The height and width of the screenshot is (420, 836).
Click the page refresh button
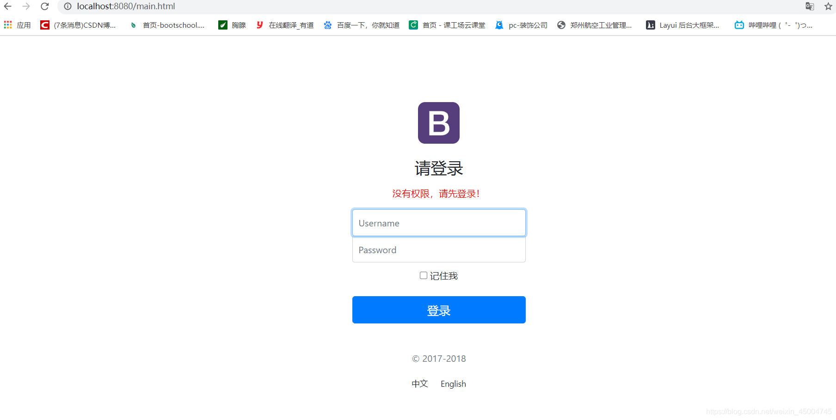(44, 6)
